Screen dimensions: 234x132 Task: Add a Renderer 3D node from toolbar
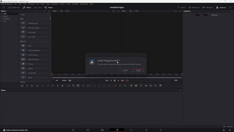161,85
